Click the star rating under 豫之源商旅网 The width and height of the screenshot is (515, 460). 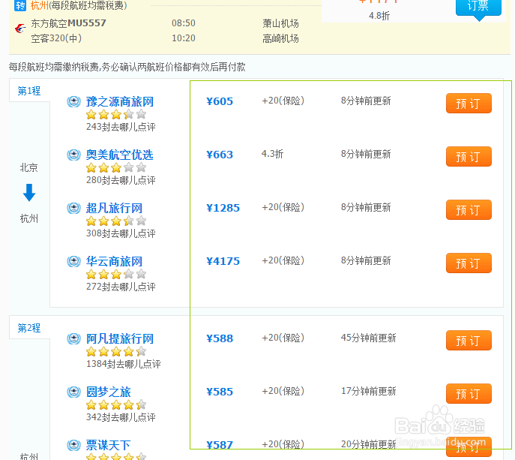[116, 114]
